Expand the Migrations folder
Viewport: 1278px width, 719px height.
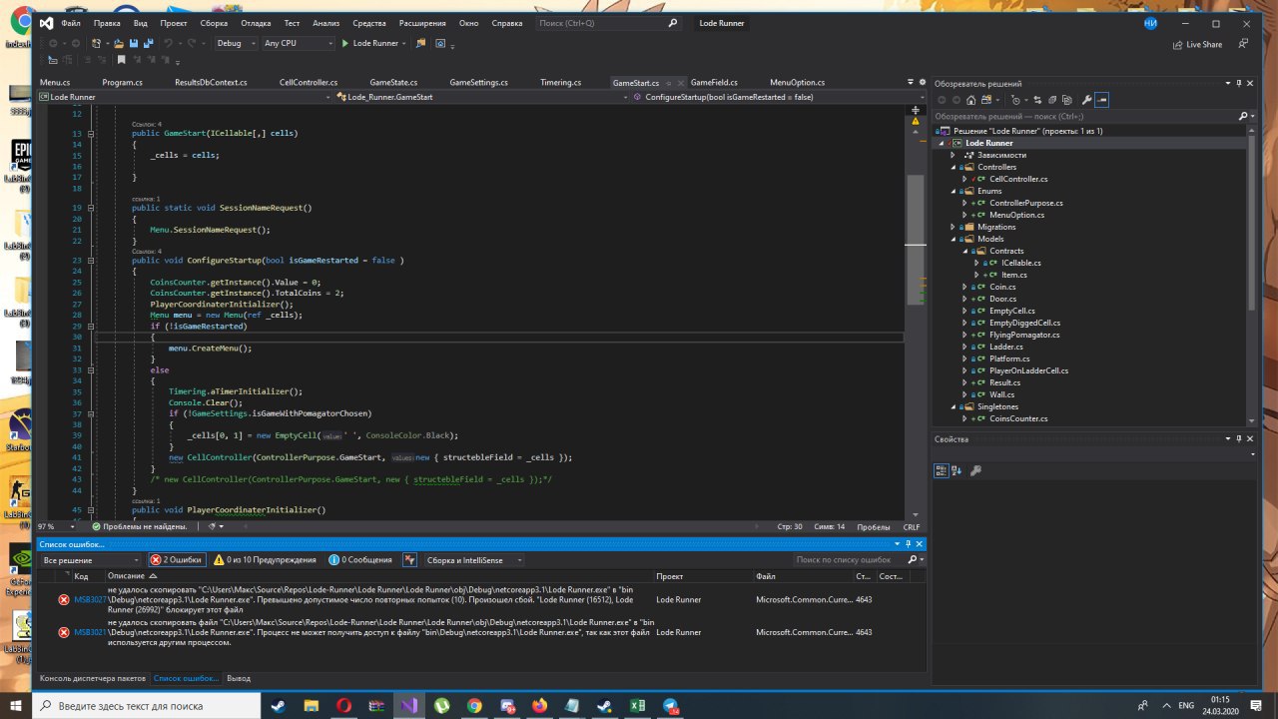pyautogui.click(x=953, y=227)
